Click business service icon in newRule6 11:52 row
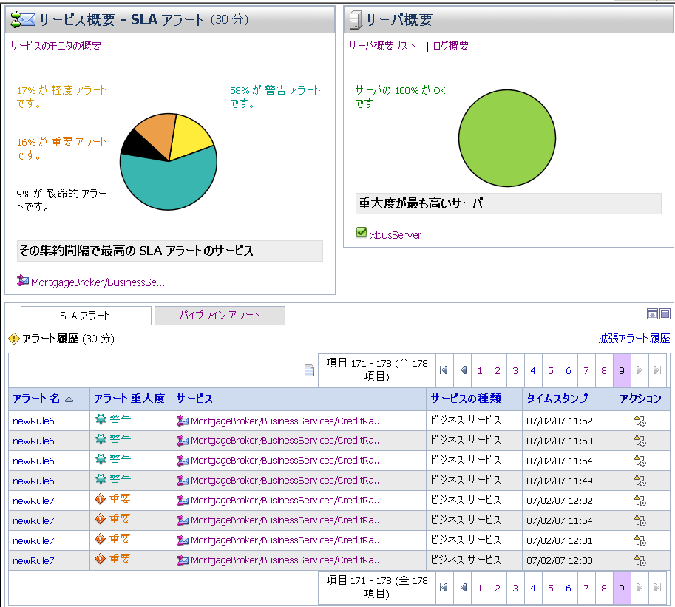Viewport: 675px width, 607px height. coord(183,421)
